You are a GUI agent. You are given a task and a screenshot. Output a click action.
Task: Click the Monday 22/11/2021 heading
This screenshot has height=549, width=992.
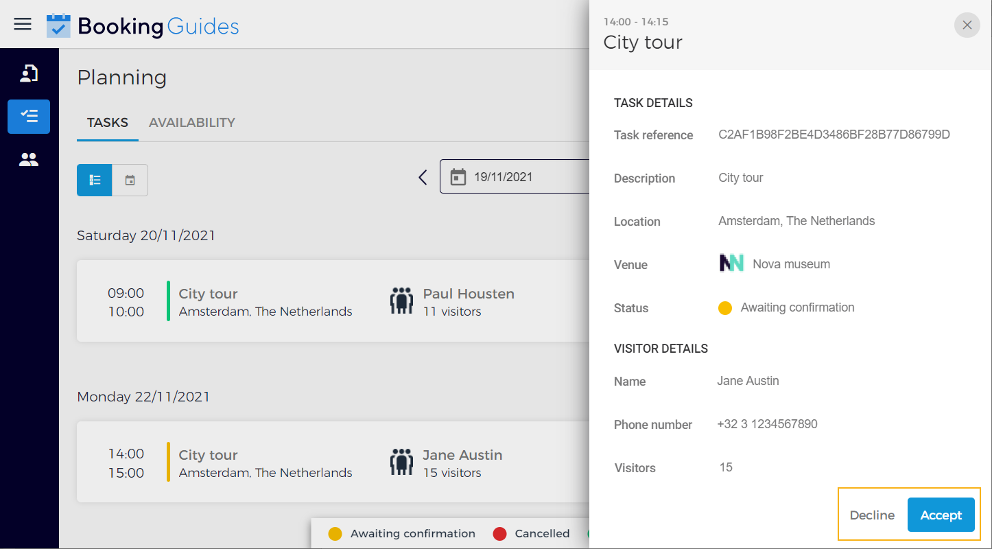pos(143,397)
